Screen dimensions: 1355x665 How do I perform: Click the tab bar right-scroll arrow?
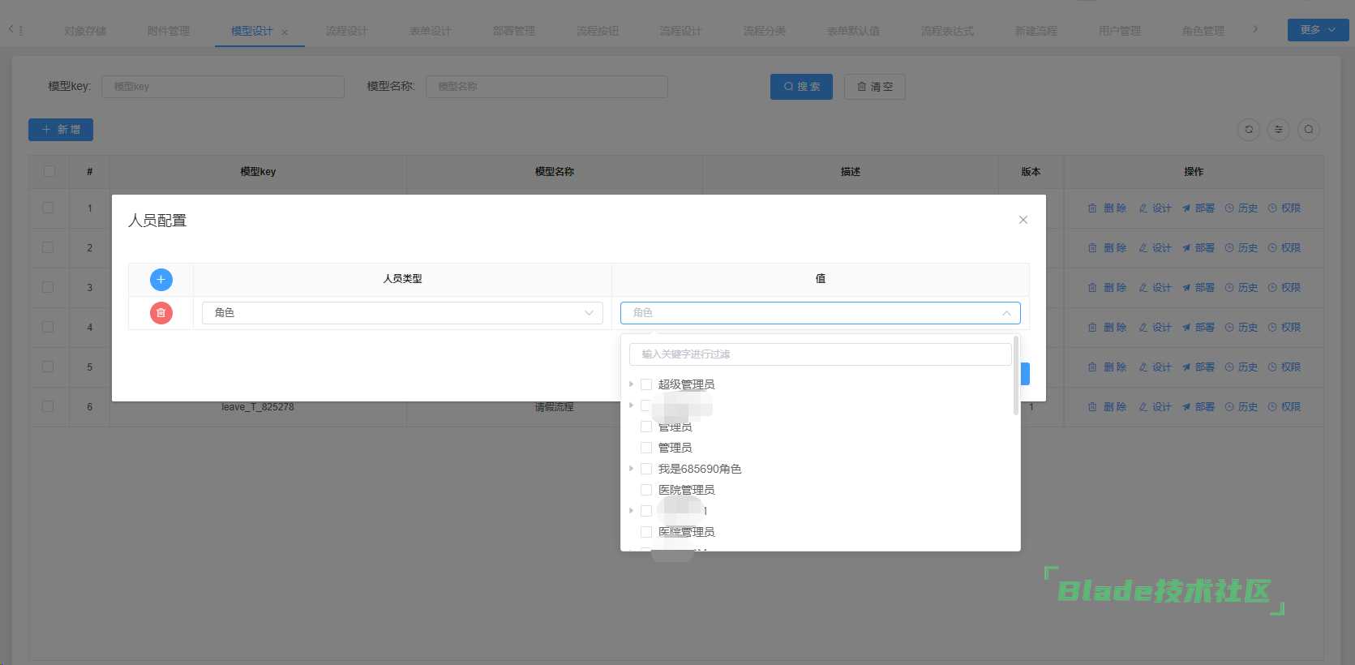tap(1255, 29)
